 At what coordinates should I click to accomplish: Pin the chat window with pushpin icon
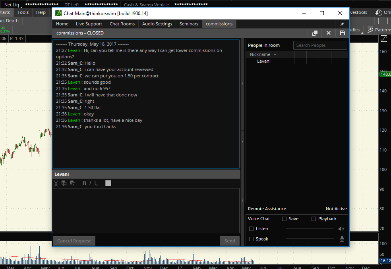tap(342, 24)
